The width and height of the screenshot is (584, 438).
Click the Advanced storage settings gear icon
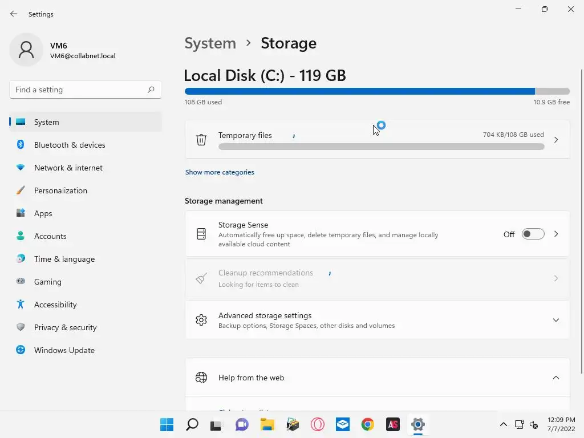click(201, 320)
